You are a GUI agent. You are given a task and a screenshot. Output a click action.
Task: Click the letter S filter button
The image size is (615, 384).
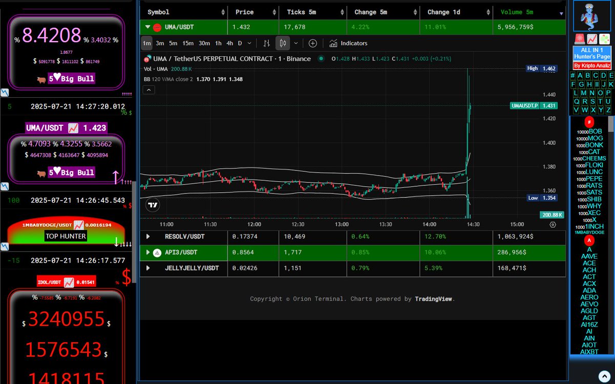(x=592, y=102)
